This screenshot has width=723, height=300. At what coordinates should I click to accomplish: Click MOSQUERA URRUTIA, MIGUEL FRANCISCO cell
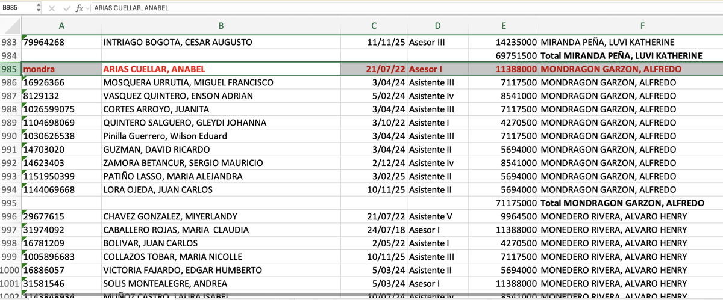click(221, 82)
